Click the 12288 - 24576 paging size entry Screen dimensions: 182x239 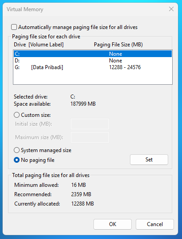tap(125, 67)
